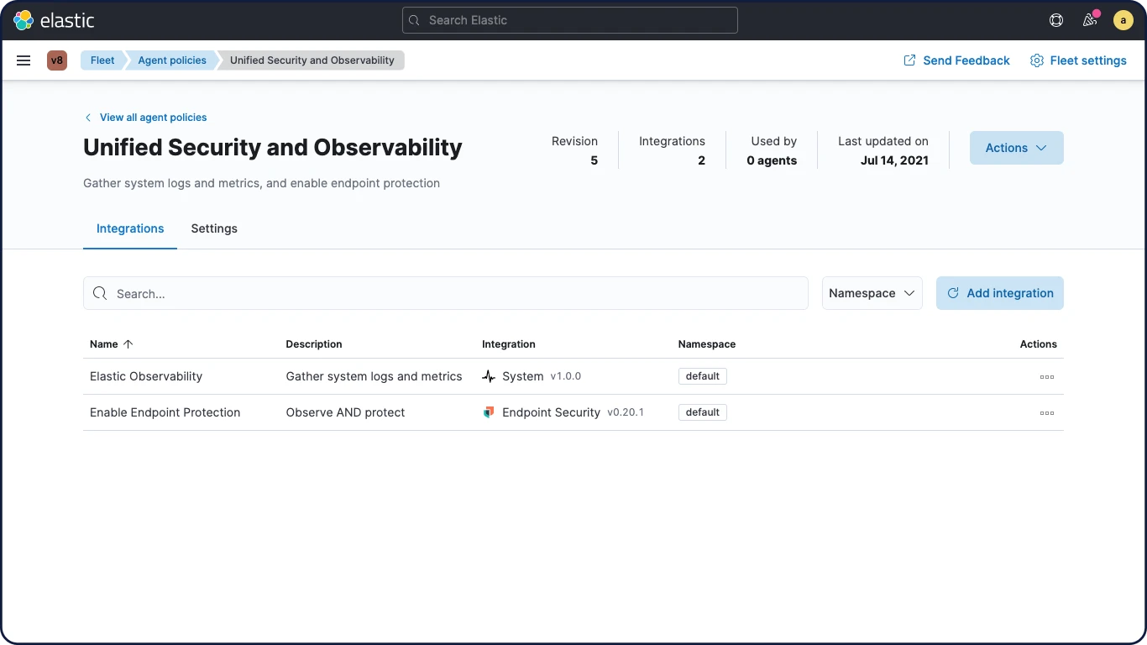Open the Namespace filter dropdown
1147x645 pixels.
(872, 293)
